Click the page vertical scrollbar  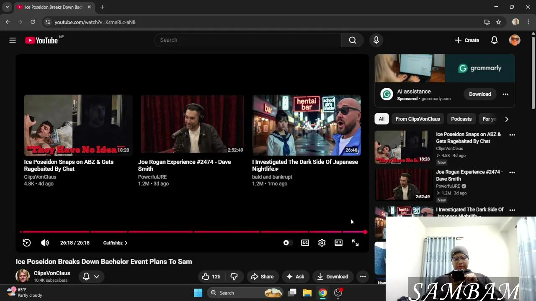533,73
